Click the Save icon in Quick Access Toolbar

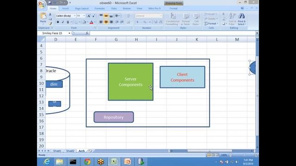point(50,3)
